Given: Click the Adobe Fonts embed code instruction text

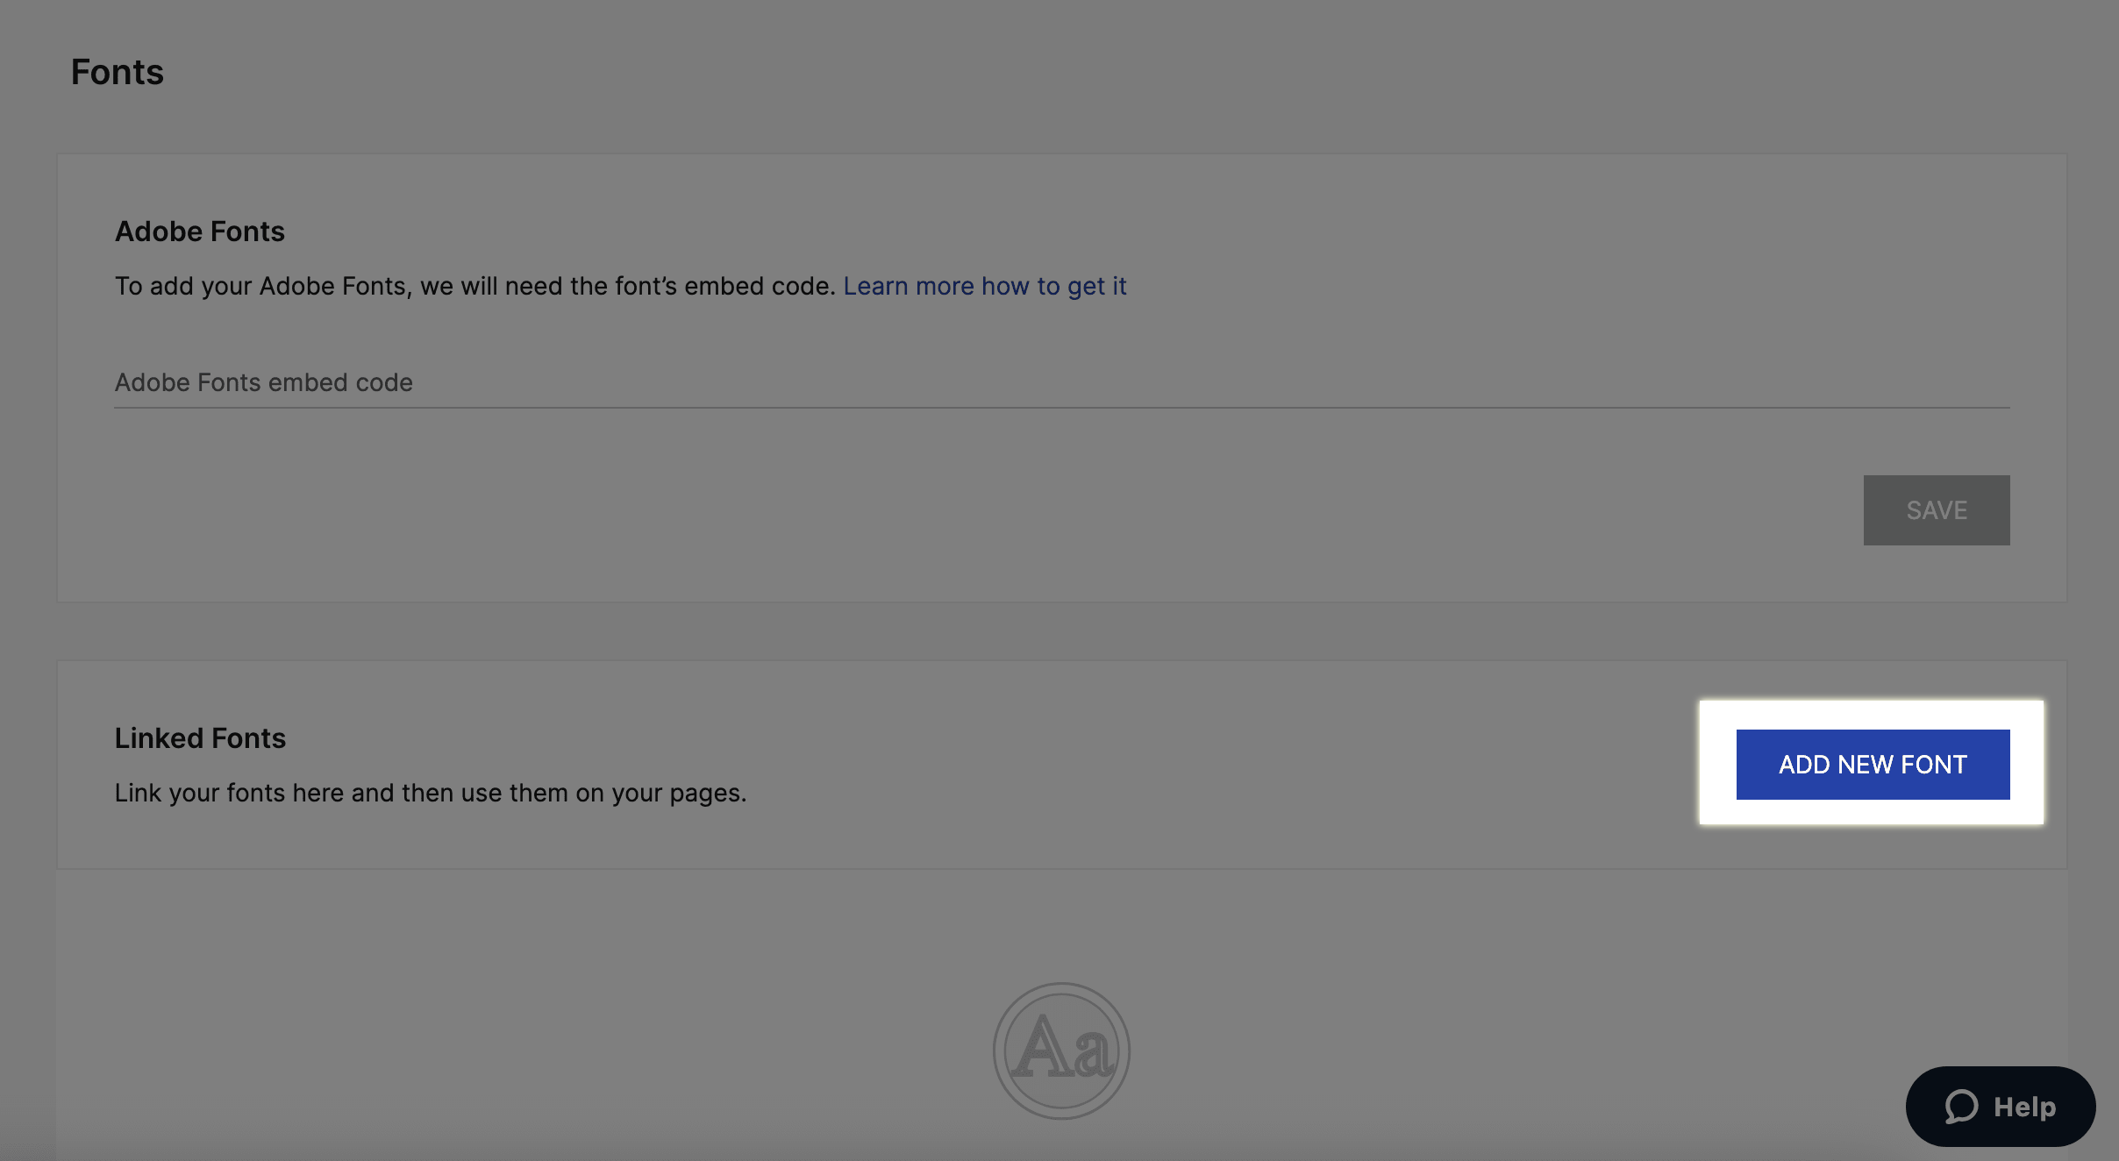Looking at the screenshot, I should (x=474, y=286).
